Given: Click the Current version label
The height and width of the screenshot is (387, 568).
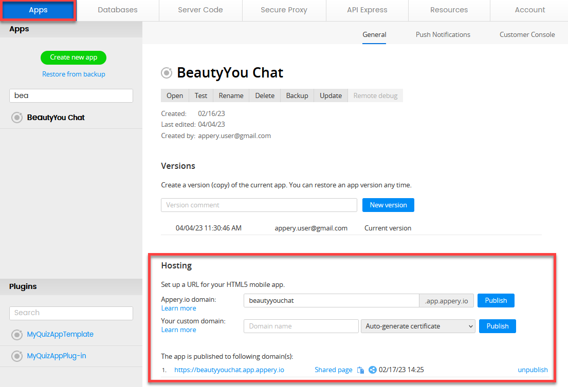Looking at the screenshot, I should (388, 228).
